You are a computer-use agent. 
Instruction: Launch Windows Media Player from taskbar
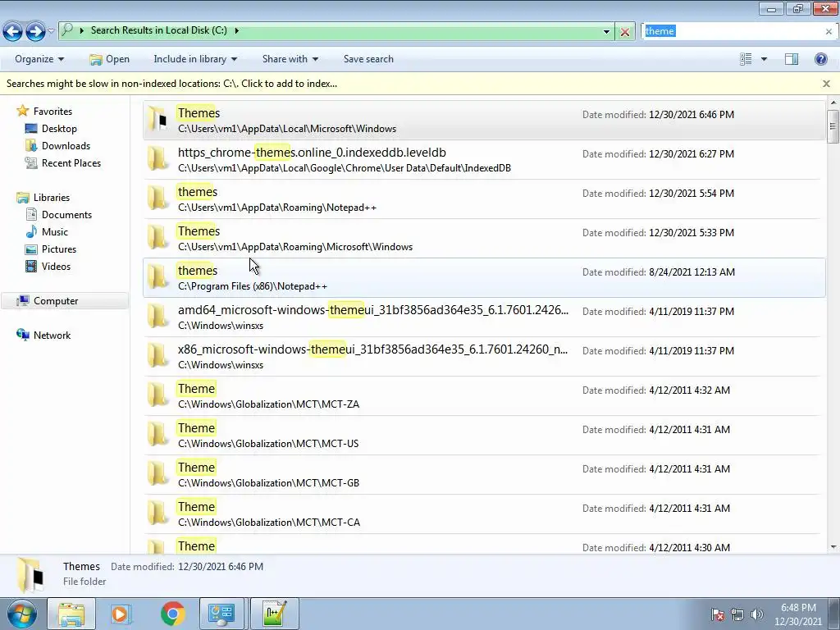(121, 614)
